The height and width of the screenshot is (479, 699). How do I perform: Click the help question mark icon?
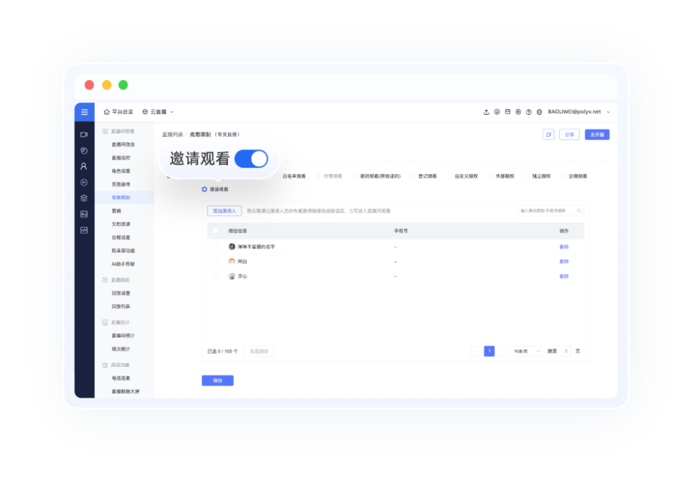tap(528, 112)
